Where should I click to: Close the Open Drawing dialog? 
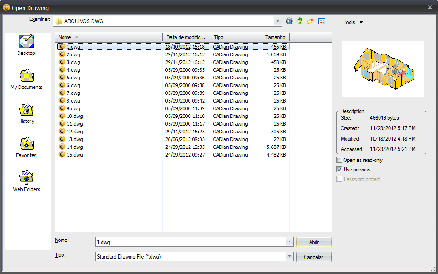coord(430,8)
